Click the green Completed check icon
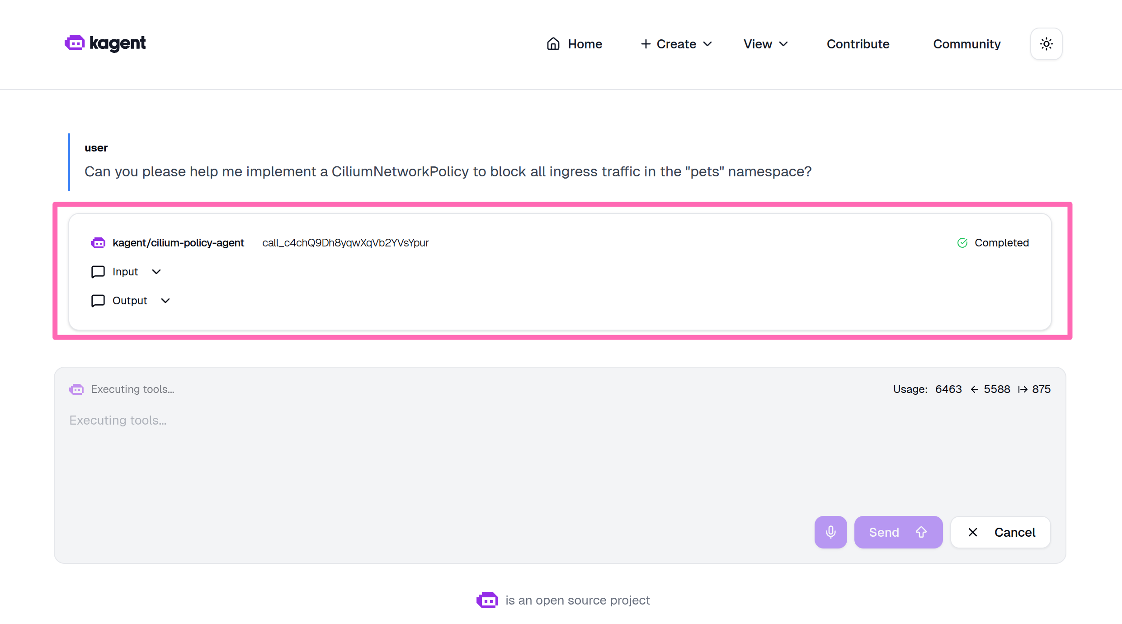 coord(962,243)
